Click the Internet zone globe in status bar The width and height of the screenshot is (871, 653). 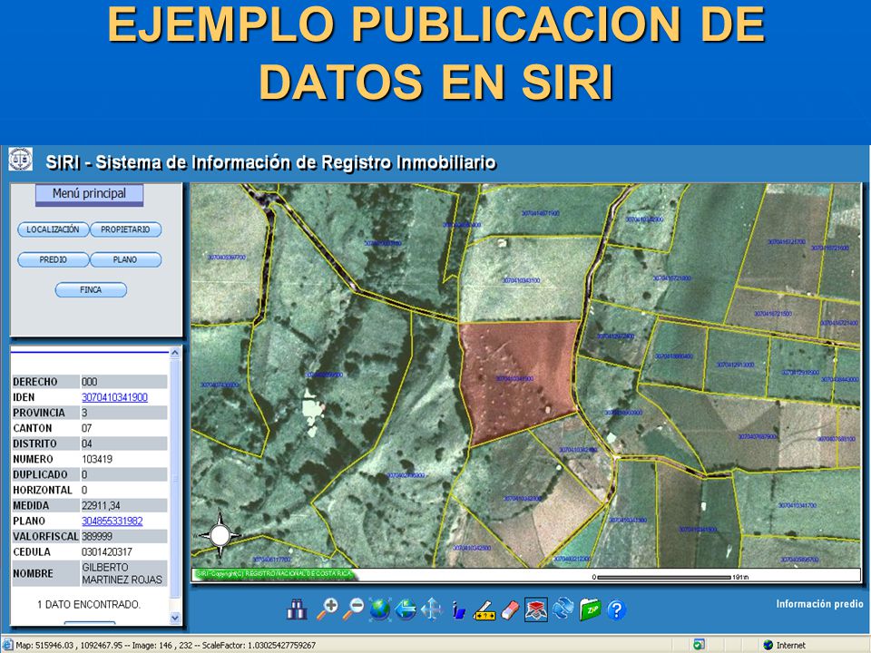[768, 645]
